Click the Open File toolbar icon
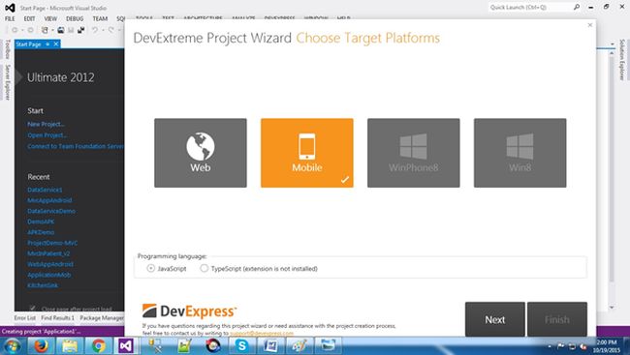This screenshot has height=355, width=630. [x=61, y=30]
